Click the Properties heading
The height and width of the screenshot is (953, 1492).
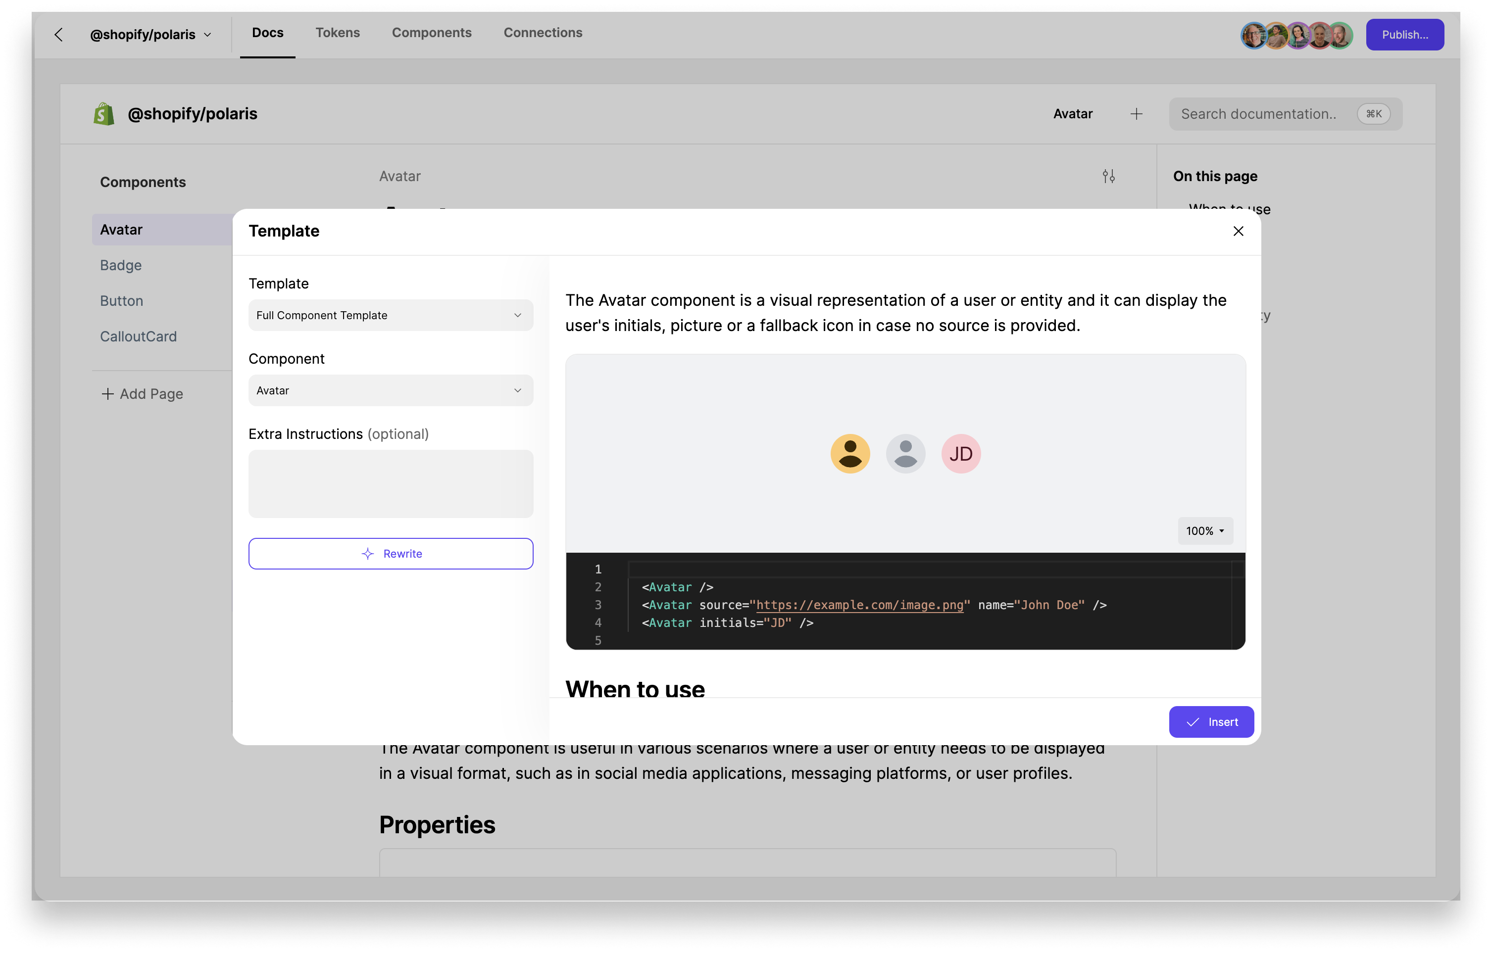click(x=437, y=825)
